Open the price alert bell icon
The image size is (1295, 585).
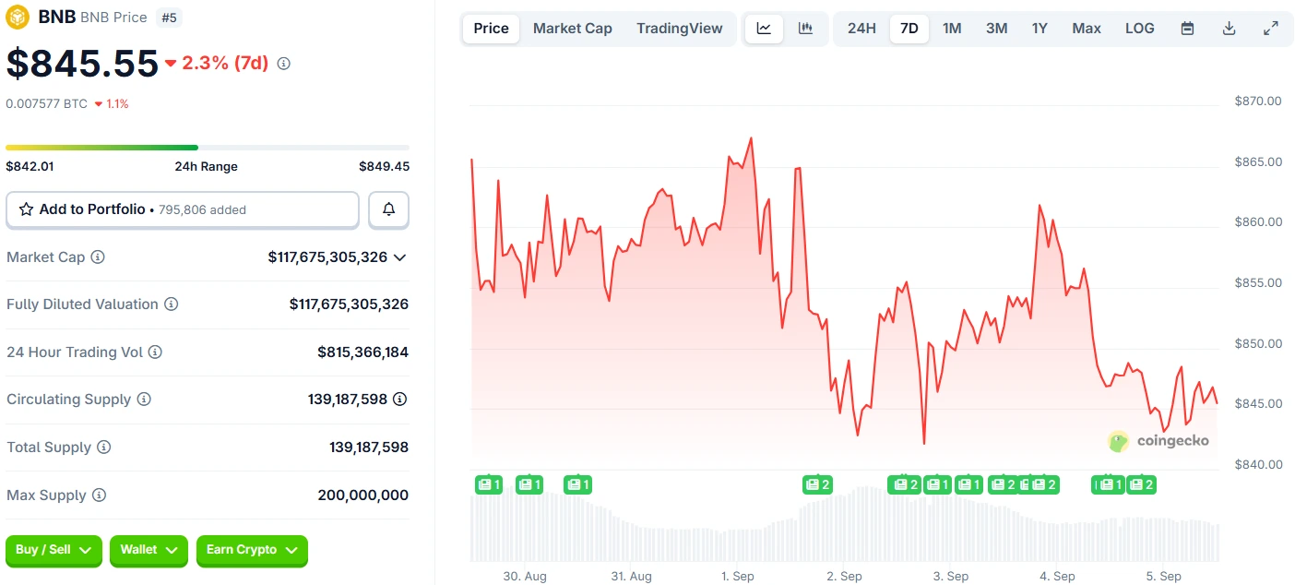click(388, 209)
